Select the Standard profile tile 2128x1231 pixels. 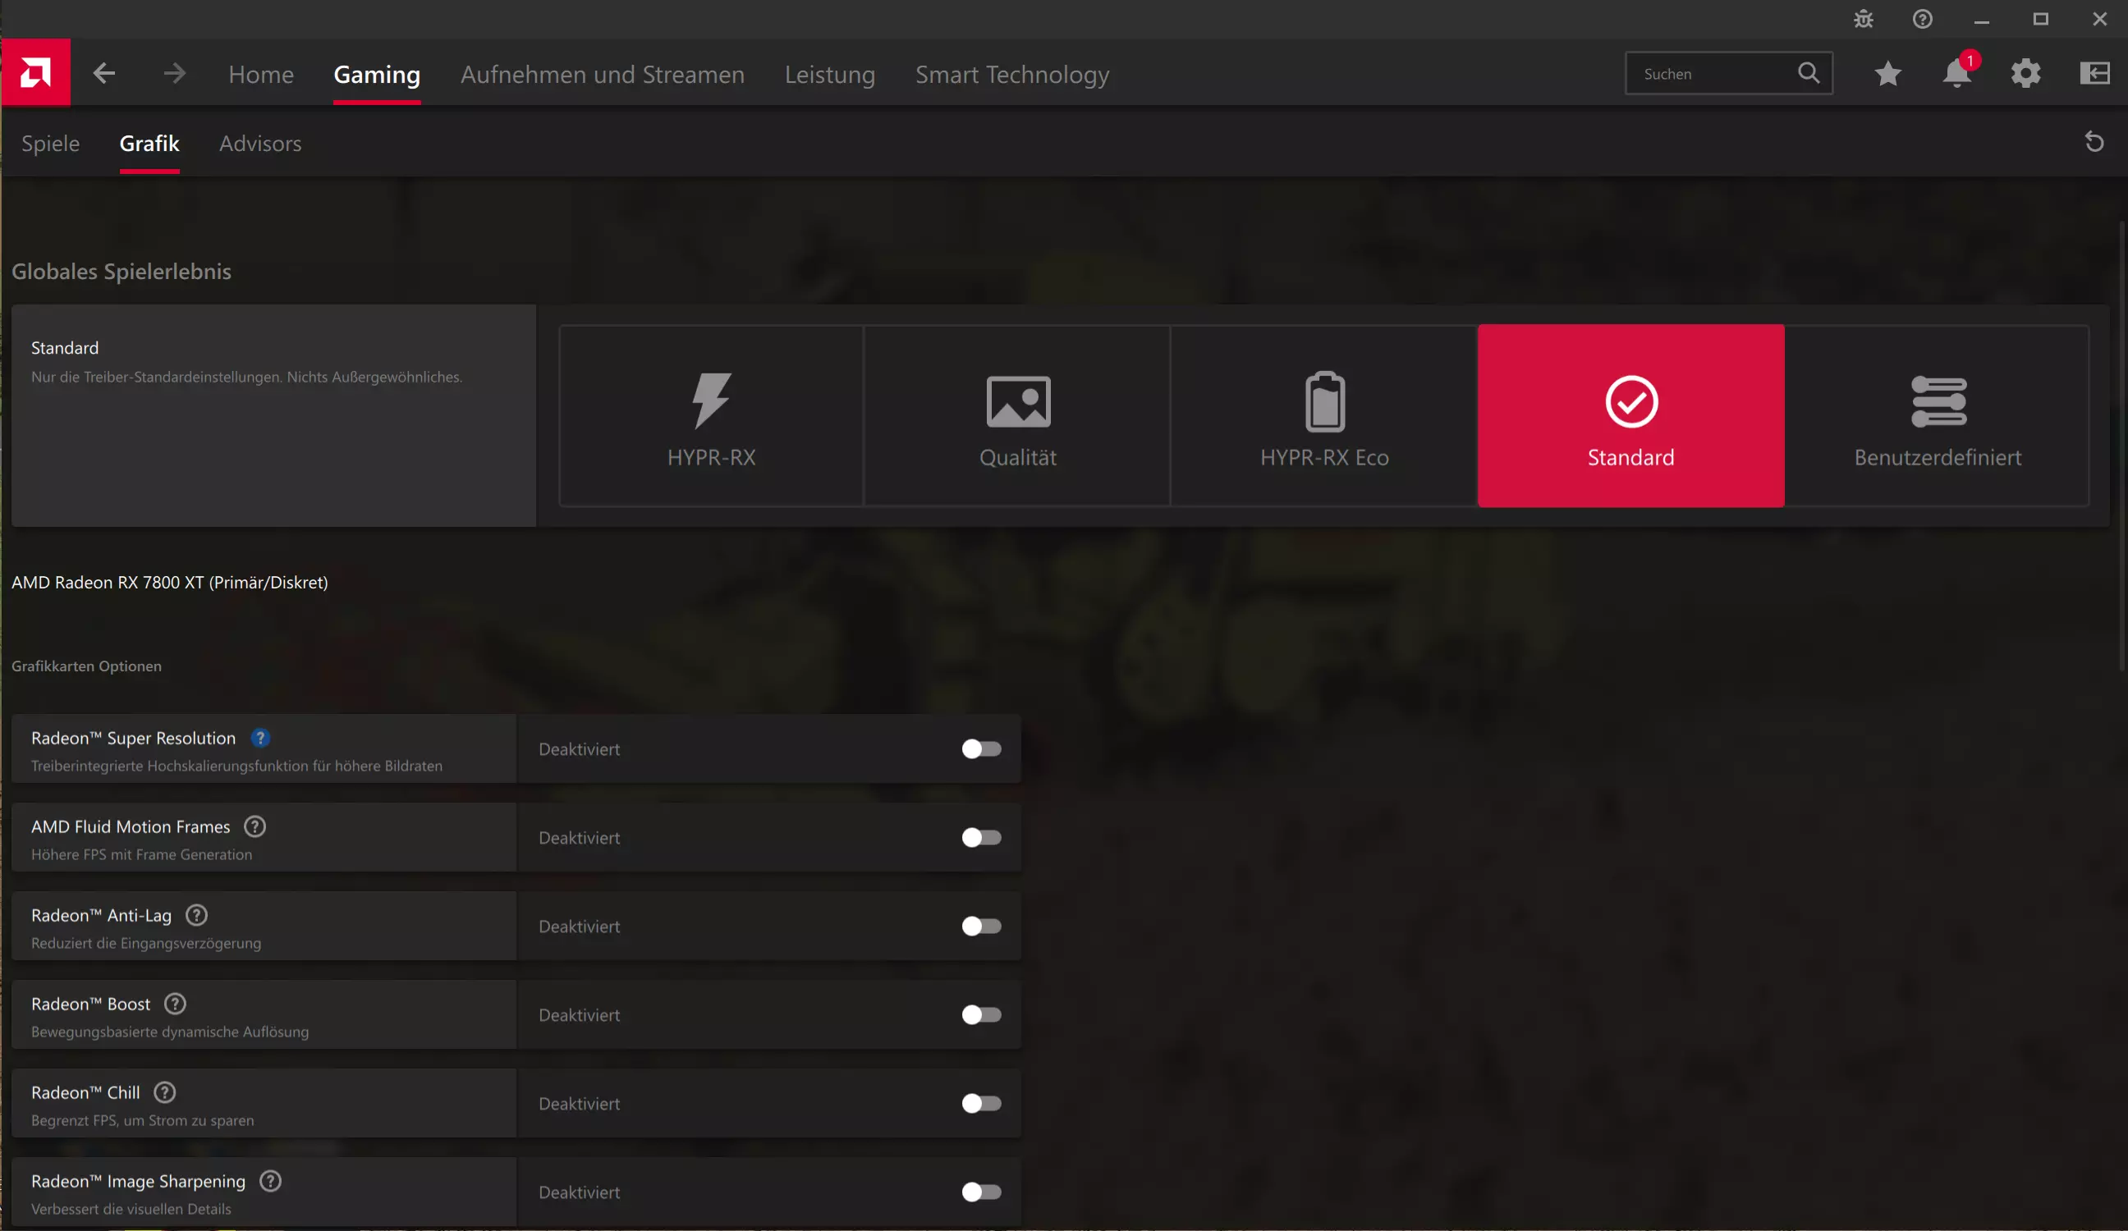point(1630,415)
